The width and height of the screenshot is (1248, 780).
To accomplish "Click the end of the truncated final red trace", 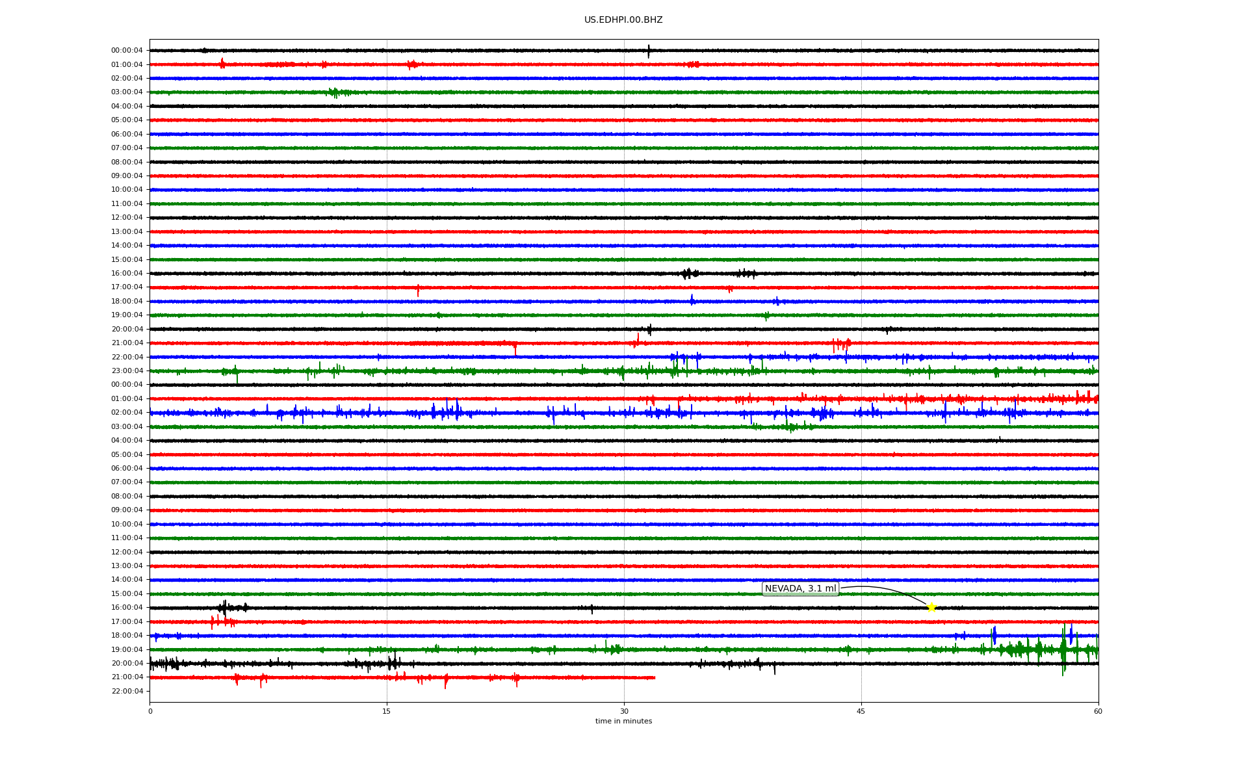I will pos(654,677).
